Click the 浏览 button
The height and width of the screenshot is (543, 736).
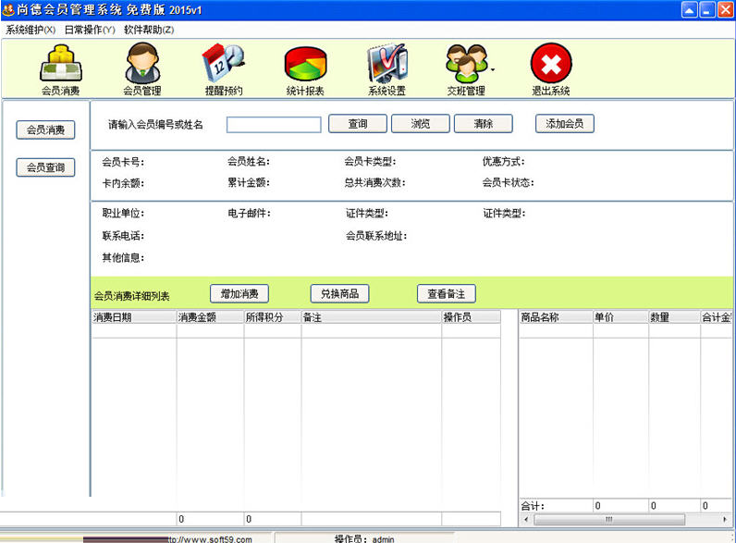[x=421, y=124]
